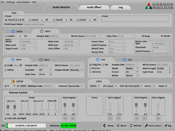Open the DAC0 Output Mode dropdown
175x131 pixels.
(x=76, y=70)
